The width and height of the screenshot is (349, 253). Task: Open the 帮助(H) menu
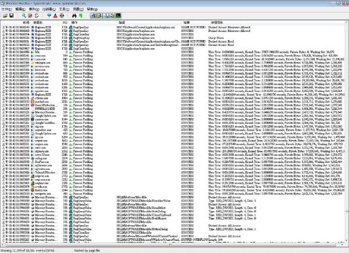click(92, 9)
